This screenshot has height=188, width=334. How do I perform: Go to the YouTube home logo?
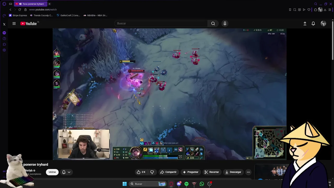29,23
